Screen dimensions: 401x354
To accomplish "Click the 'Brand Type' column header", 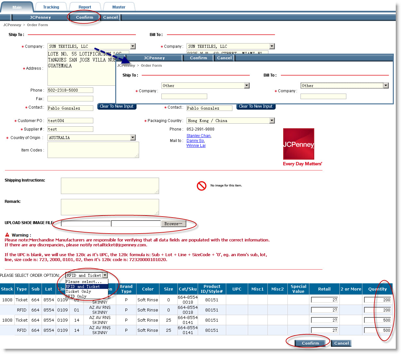I will 126,289.
